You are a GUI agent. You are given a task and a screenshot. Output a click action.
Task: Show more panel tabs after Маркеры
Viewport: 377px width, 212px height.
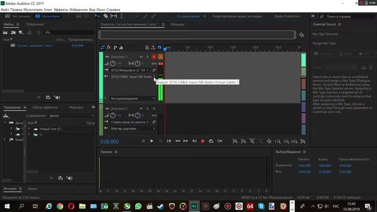tap(93, 107)
